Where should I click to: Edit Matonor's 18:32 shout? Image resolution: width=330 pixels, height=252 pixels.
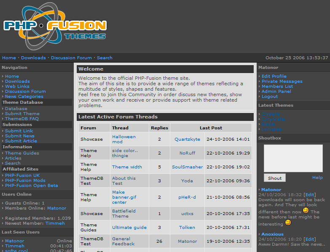tap(310, 195)
